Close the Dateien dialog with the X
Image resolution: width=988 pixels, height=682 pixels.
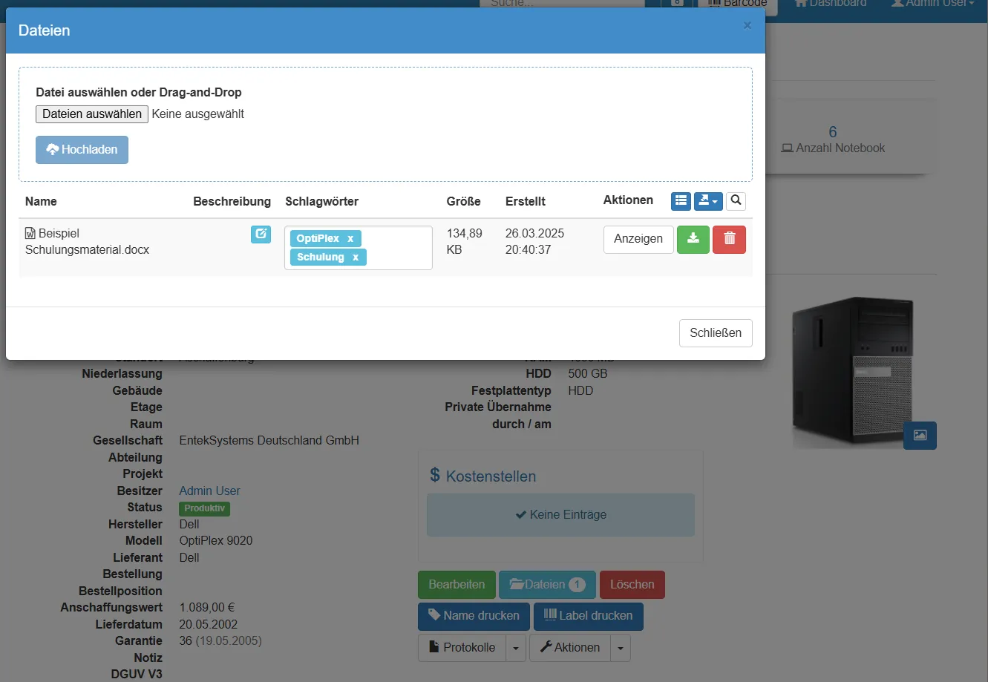pos(747,26)
